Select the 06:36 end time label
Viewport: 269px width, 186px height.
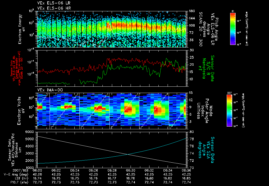pos(186,170)
